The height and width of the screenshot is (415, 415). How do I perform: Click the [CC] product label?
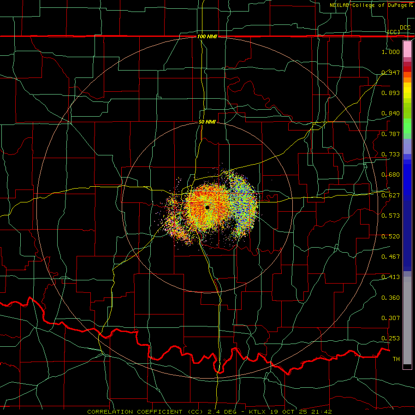click(394, 32)
